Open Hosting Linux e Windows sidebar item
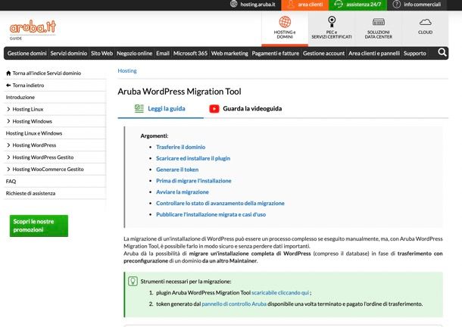462x327 pixels. click(34, 133)
